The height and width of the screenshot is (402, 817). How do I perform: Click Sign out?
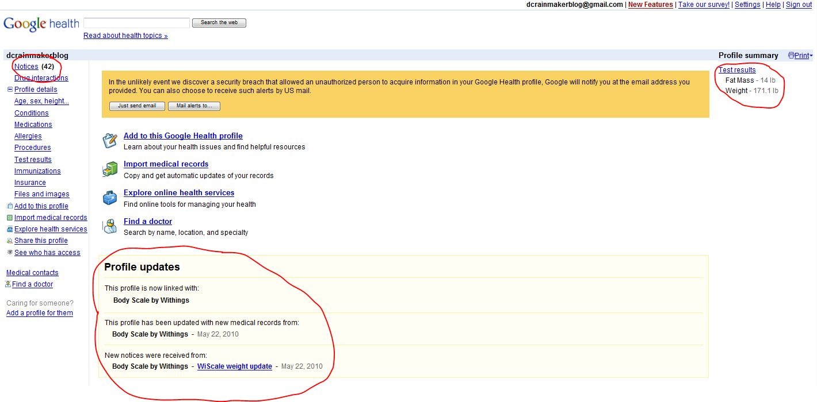click(x=799, y=5)
